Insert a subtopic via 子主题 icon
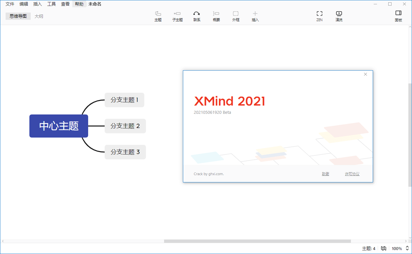412x254 pixels. pyautogui.click(x=177, y=16)
